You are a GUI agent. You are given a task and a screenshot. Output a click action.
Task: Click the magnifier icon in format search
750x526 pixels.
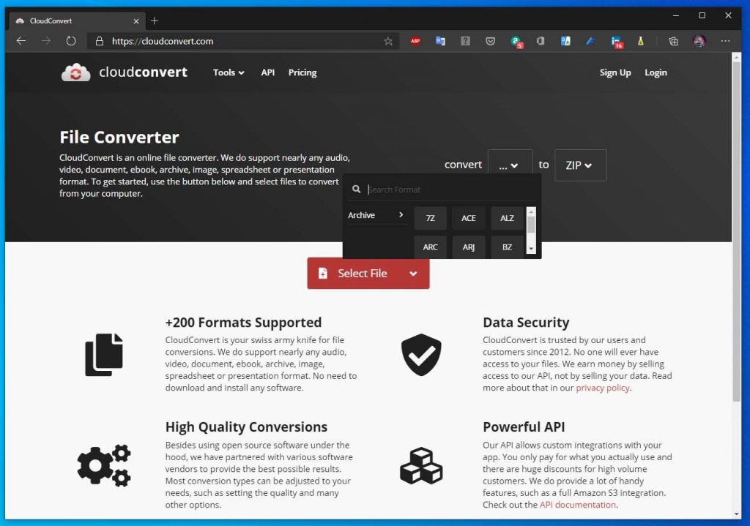pyautogui.click(x=357, y=189)
